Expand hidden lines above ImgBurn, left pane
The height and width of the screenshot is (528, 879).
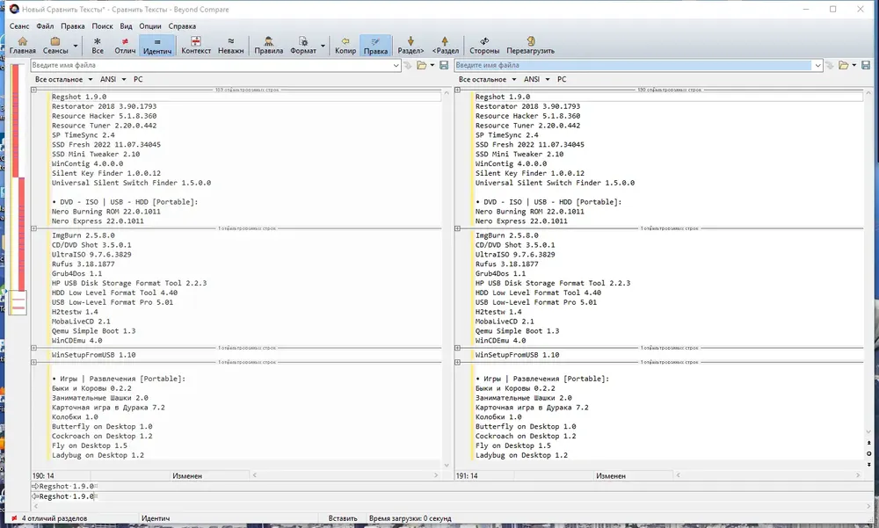click(x=33, y=228)
